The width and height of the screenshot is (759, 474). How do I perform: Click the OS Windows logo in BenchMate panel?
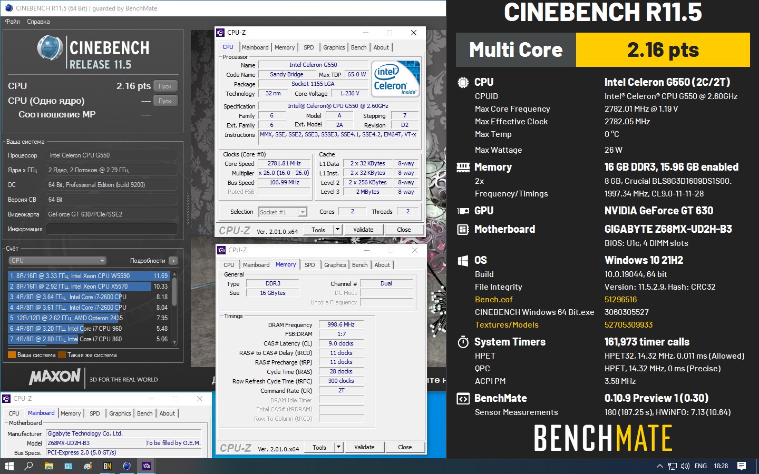463,260
